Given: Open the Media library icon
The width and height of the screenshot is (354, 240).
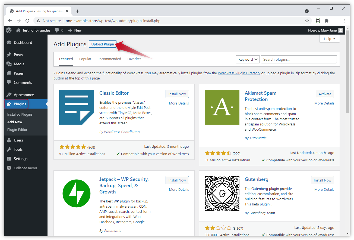Looking at the screenshot, I should coord(9,64).
